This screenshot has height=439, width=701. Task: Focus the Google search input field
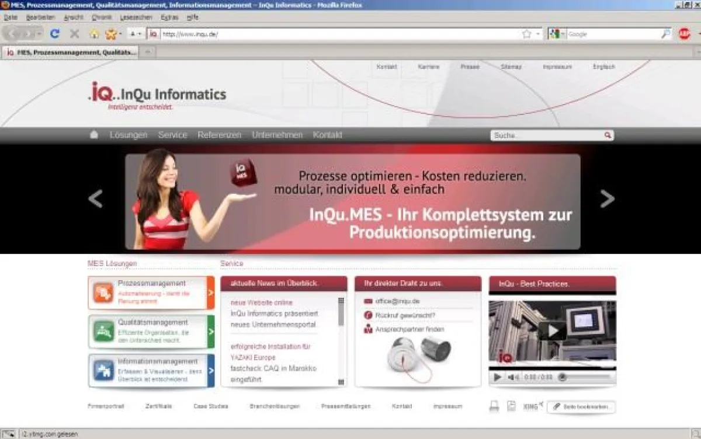tap(613, 34)
